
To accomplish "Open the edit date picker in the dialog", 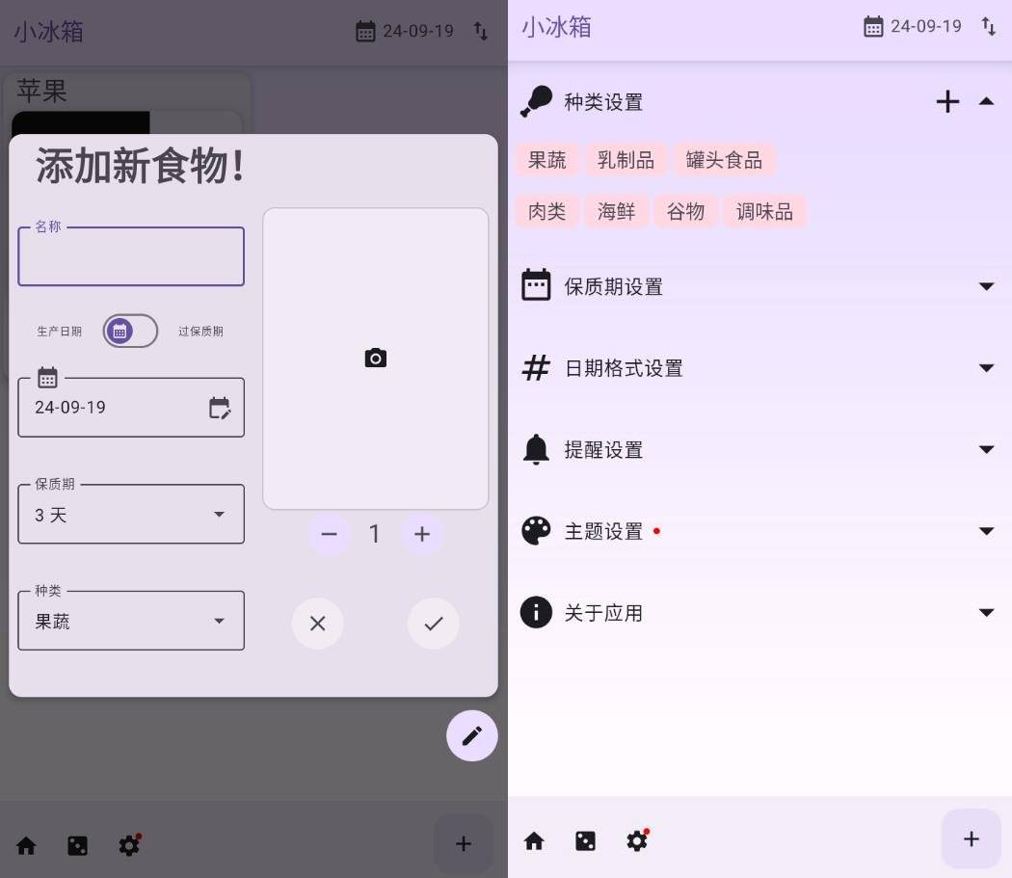I will pos(221,408).
